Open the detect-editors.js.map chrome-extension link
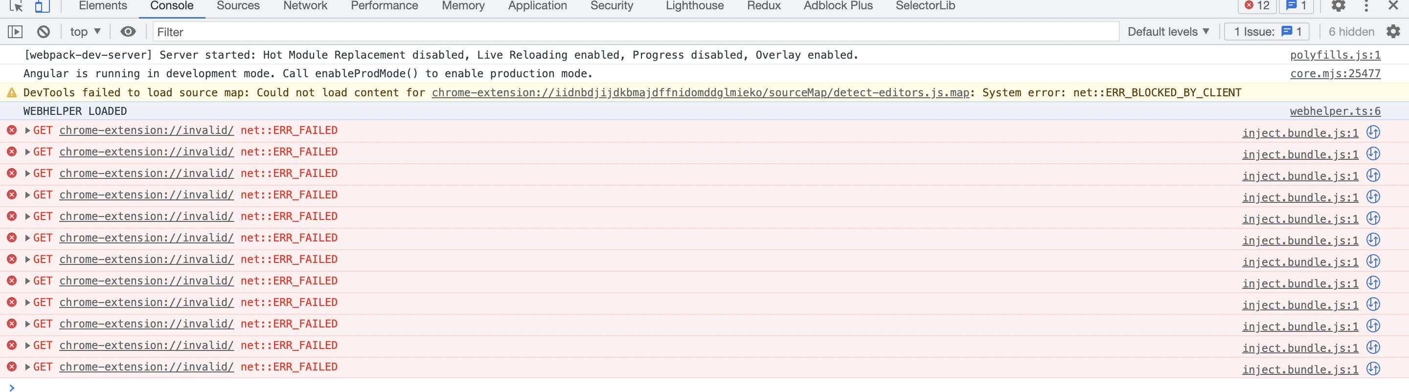Image resolution: width=1409 pixels, height=392 pixels. (700, 92)
